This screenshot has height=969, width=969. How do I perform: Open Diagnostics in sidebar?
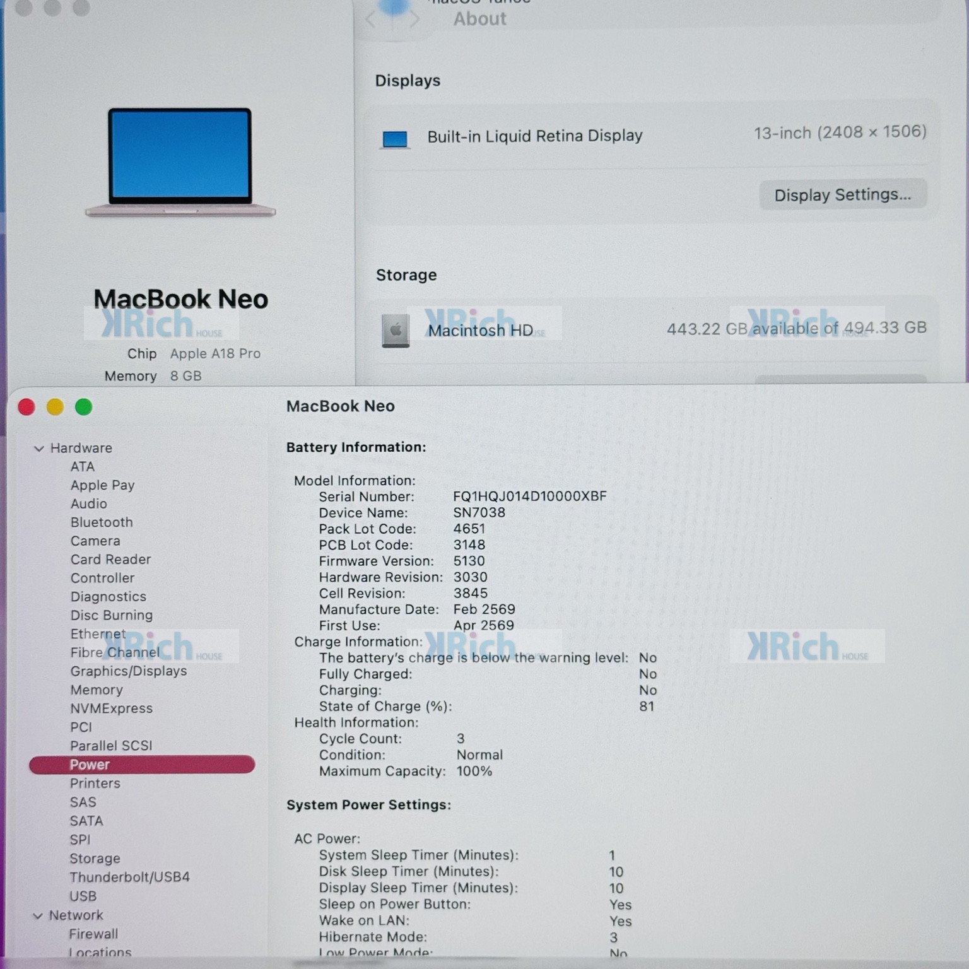(108, 596)
